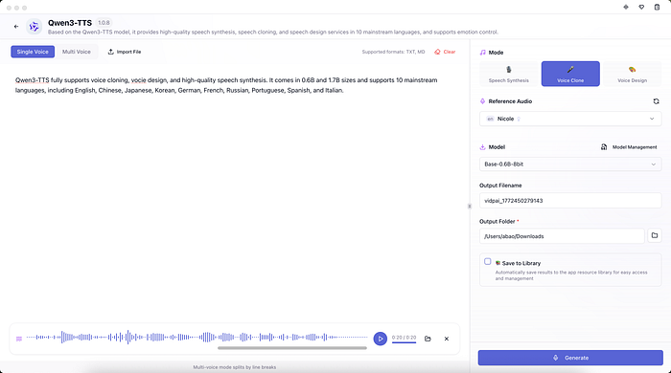Viewport: 671px width, 373px height.
Task: Select the Speech Synthesis mode
Action: 509,74
